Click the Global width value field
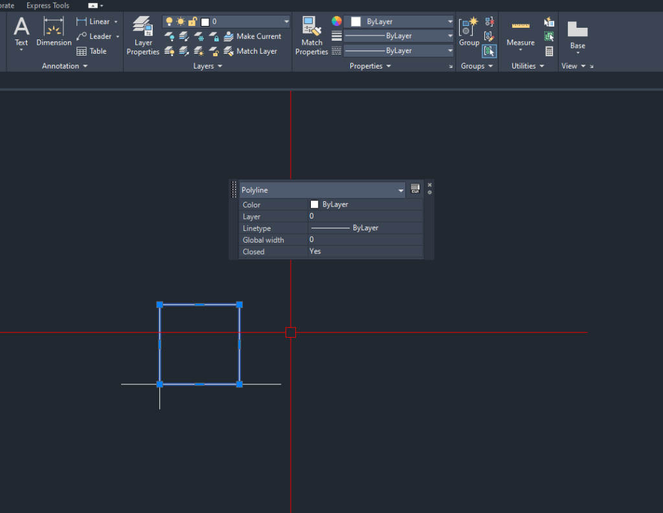The height and width of the screenshot is (513, 663). coord(365,239)
